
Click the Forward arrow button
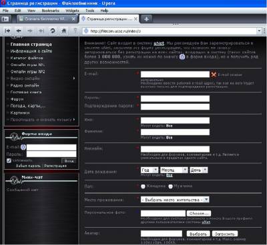pyautogui.click(x=30, y=31)
